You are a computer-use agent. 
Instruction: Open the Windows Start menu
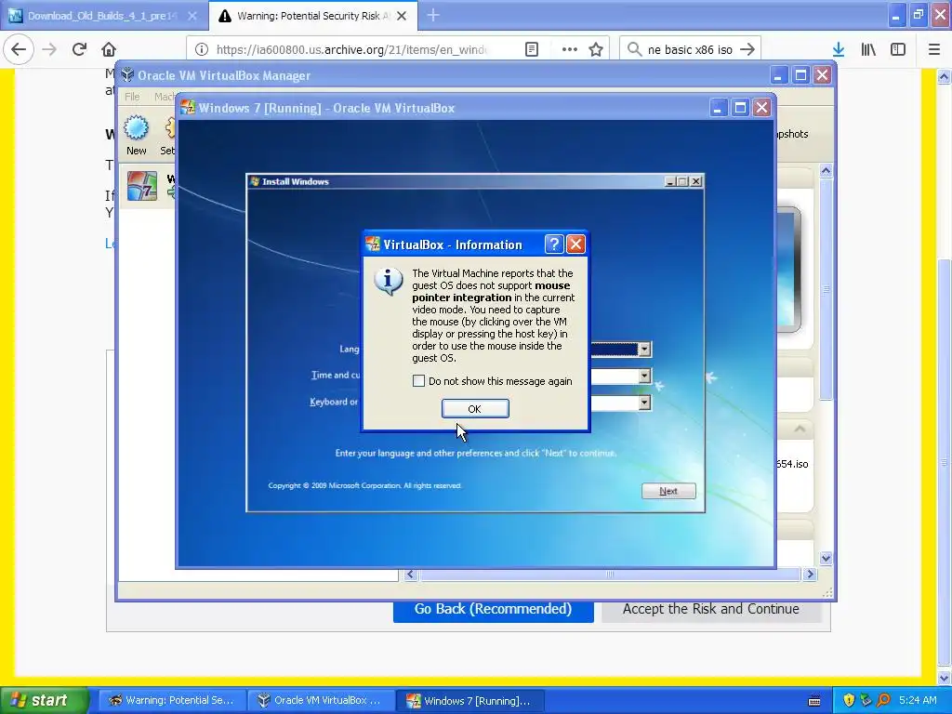44,700
